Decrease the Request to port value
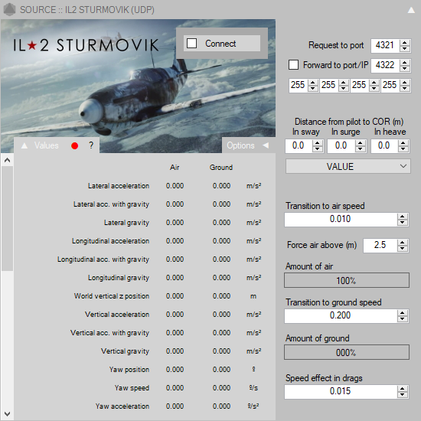The width and height of the screenshot is (421, 421). (405, 49)
